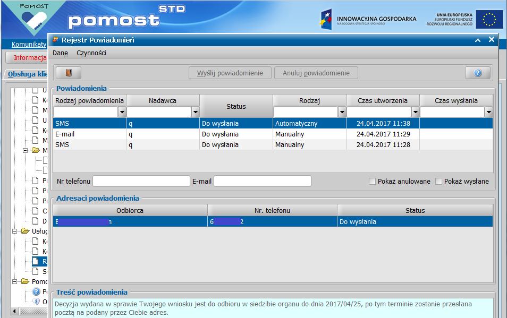Click the E-mail input field
This screenshot has width=507, height=318.
[263, 181]
